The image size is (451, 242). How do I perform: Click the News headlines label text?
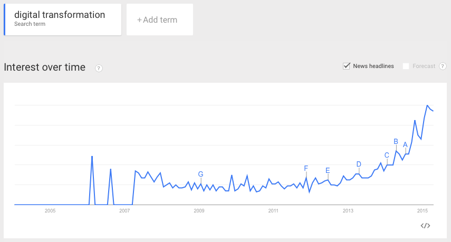373,66
